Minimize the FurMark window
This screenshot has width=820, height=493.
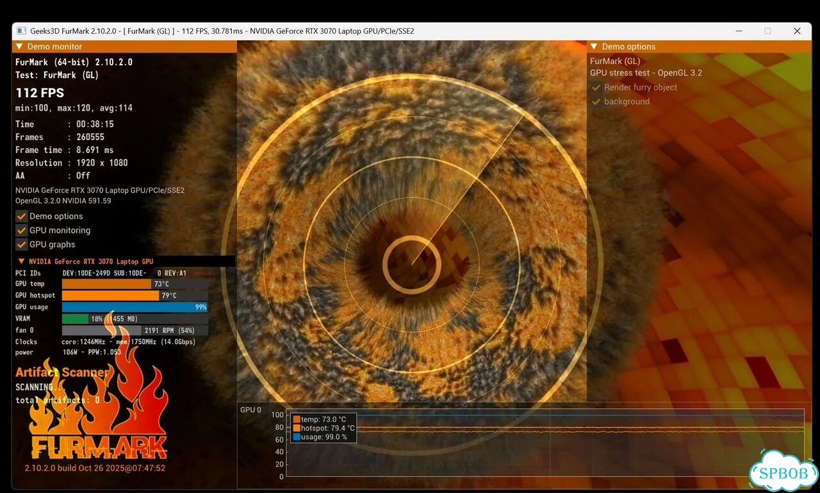tap(738, 31)
